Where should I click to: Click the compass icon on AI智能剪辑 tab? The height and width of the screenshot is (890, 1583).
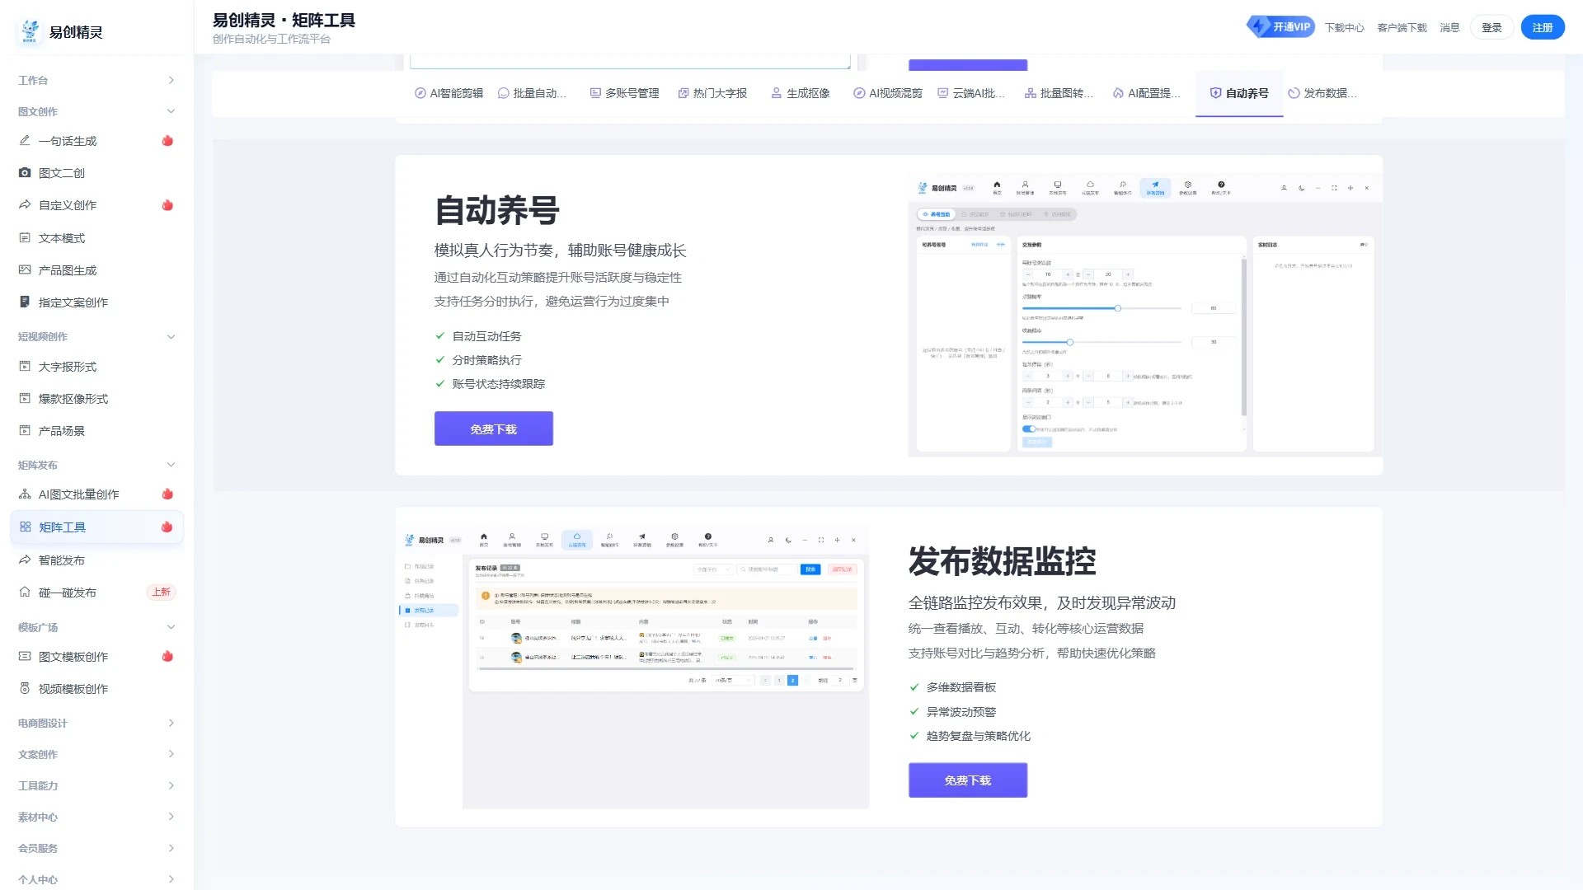pos(420,93)
